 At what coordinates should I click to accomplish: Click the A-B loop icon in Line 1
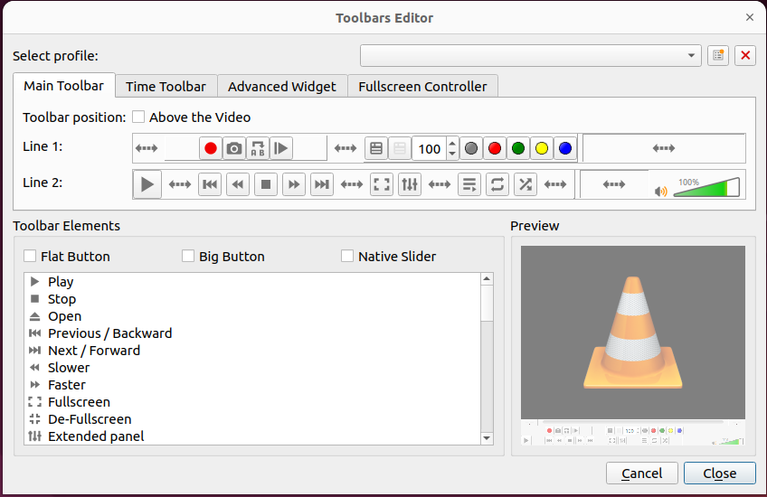(258, 148)
